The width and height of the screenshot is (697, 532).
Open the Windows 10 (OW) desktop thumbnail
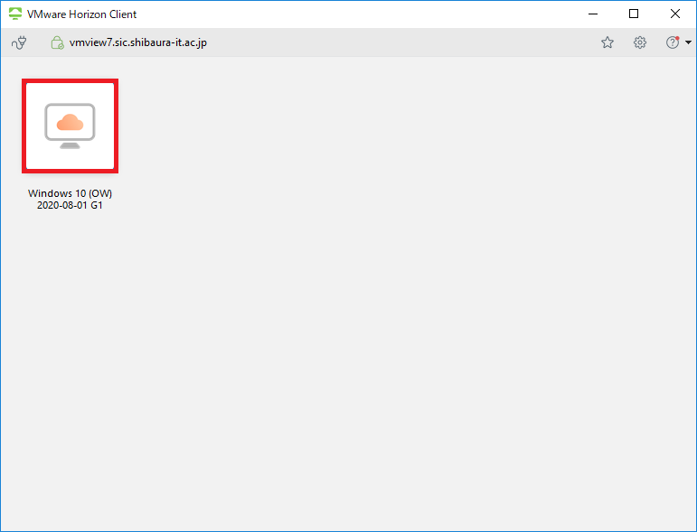71,126
